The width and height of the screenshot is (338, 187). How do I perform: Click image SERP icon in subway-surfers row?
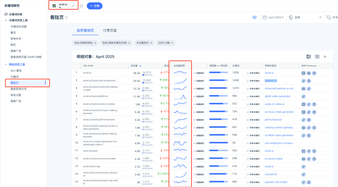tap(303, 128)
